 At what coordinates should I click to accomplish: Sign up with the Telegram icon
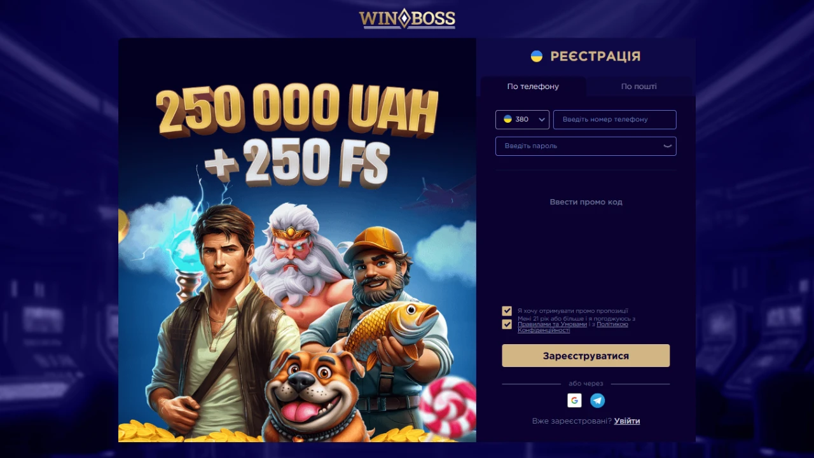(x=597, y=400)
